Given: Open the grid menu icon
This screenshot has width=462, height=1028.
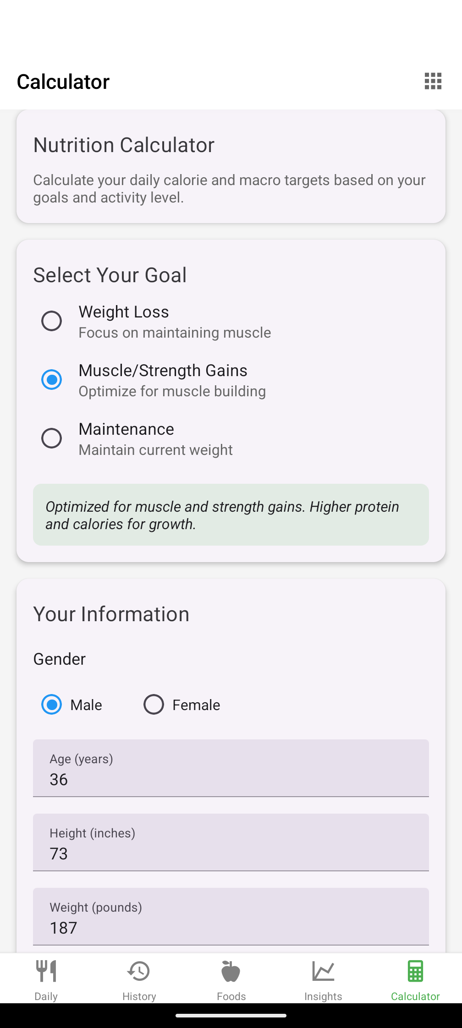Looking at the screenshot, I should 433,81.
